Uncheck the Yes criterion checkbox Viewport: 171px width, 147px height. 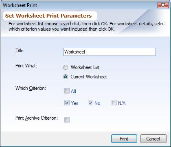(x=67, y=103)
